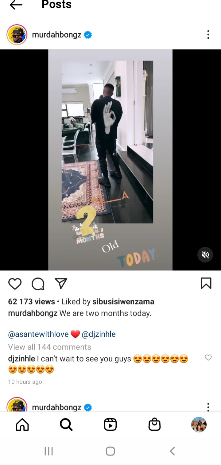Unmute the video sound

(x=205, y=254)
